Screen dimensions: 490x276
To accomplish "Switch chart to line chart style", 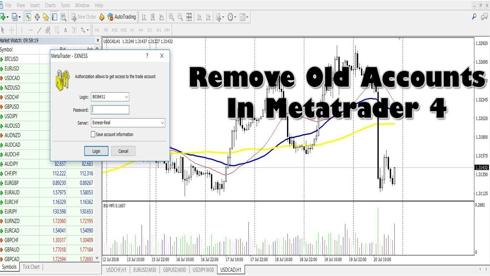I will (162, 17).
